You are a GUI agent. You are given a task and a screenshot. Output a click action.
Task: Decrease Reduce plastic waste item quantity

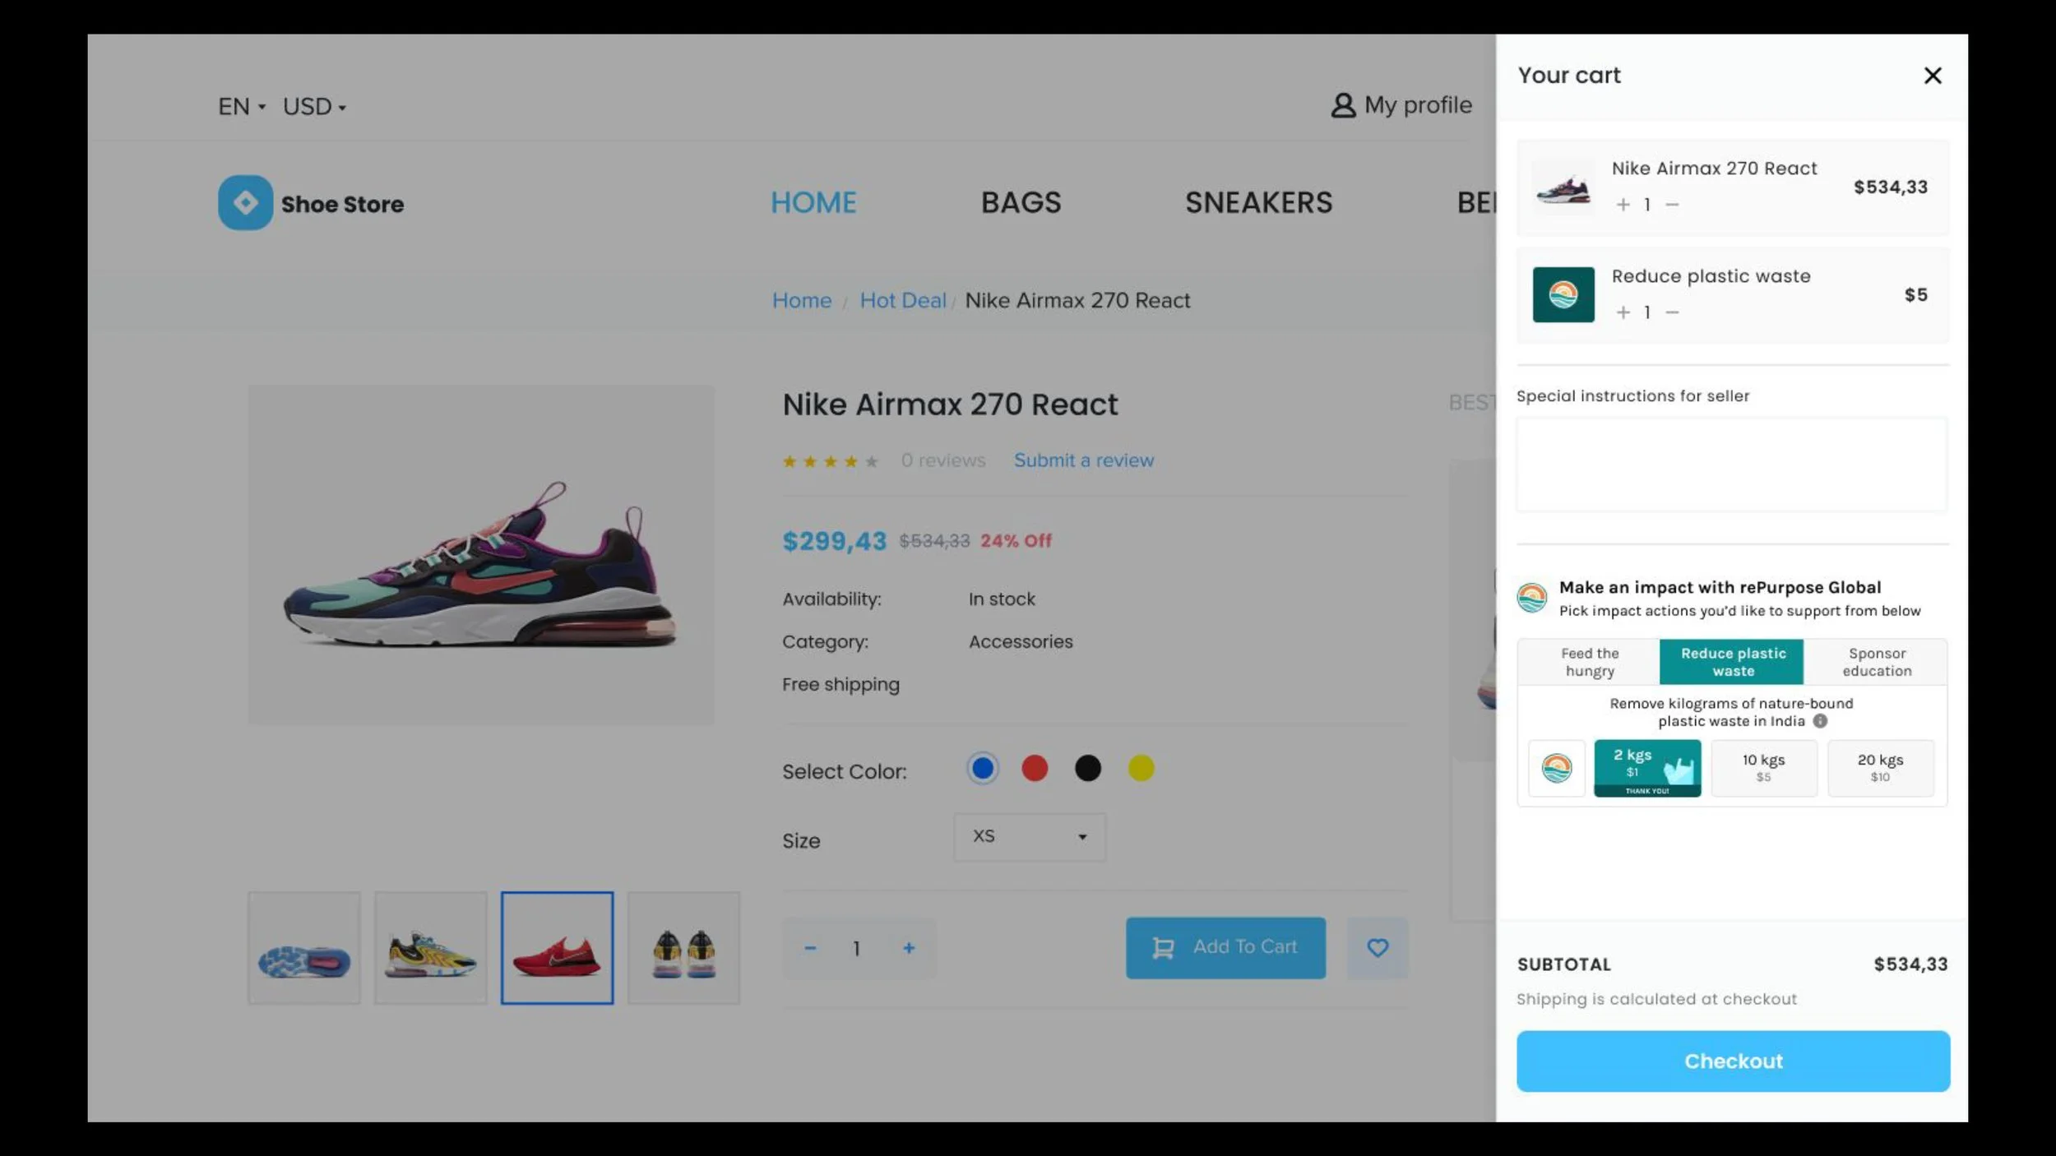click(1672, 312)
